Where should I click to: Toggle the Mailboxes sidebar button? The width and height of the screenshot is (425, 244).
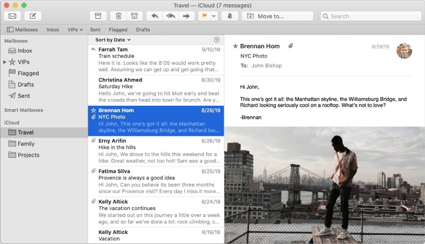pos(22,30)
